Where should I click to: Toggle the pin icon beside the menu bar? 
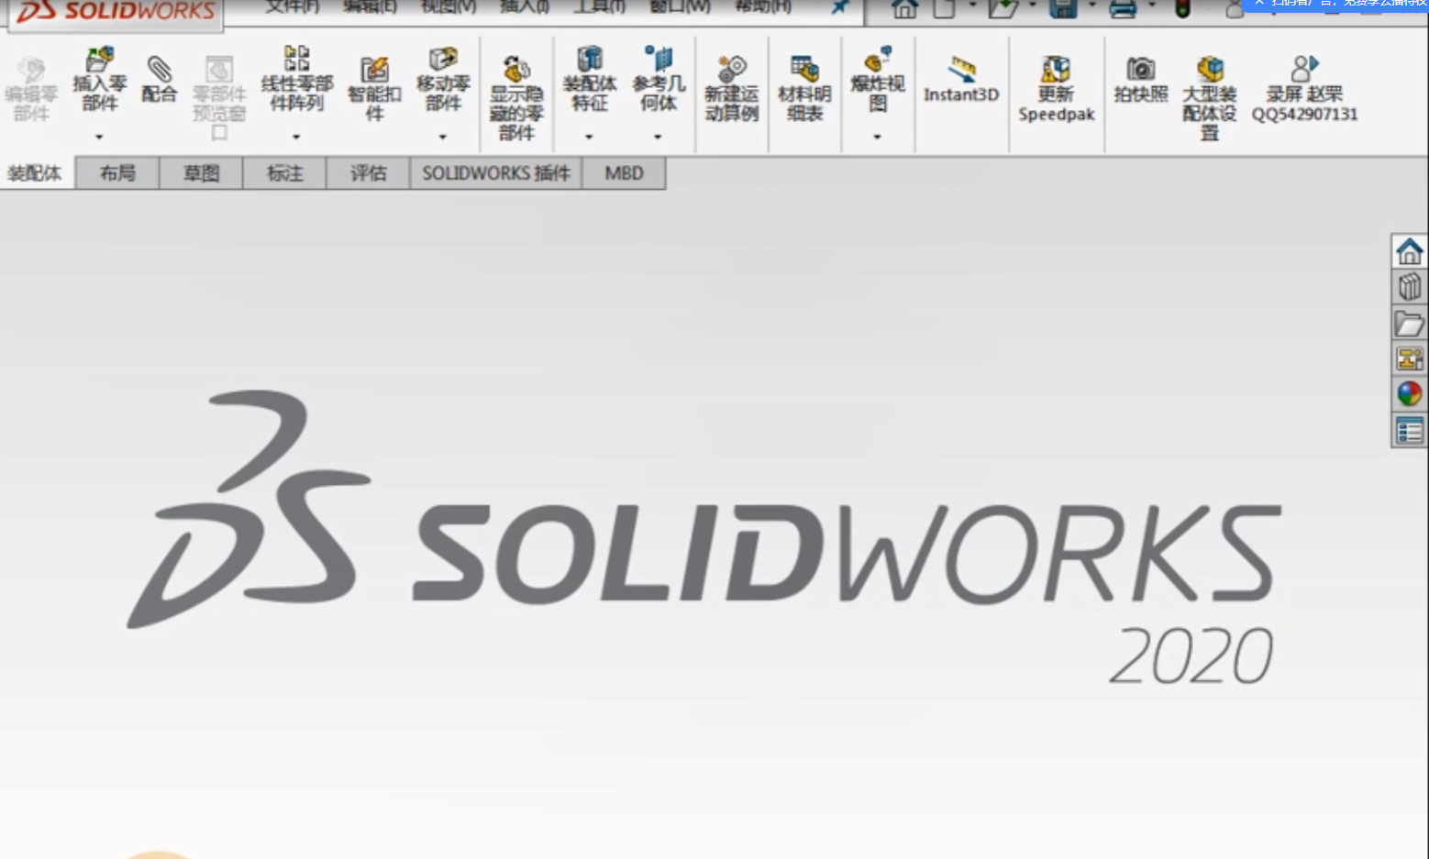point(839,7)
